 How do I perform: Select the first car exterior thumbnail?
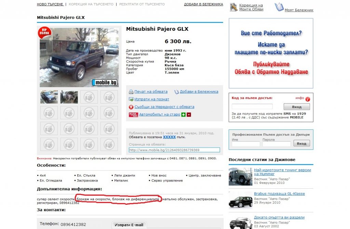pos(49,97)
